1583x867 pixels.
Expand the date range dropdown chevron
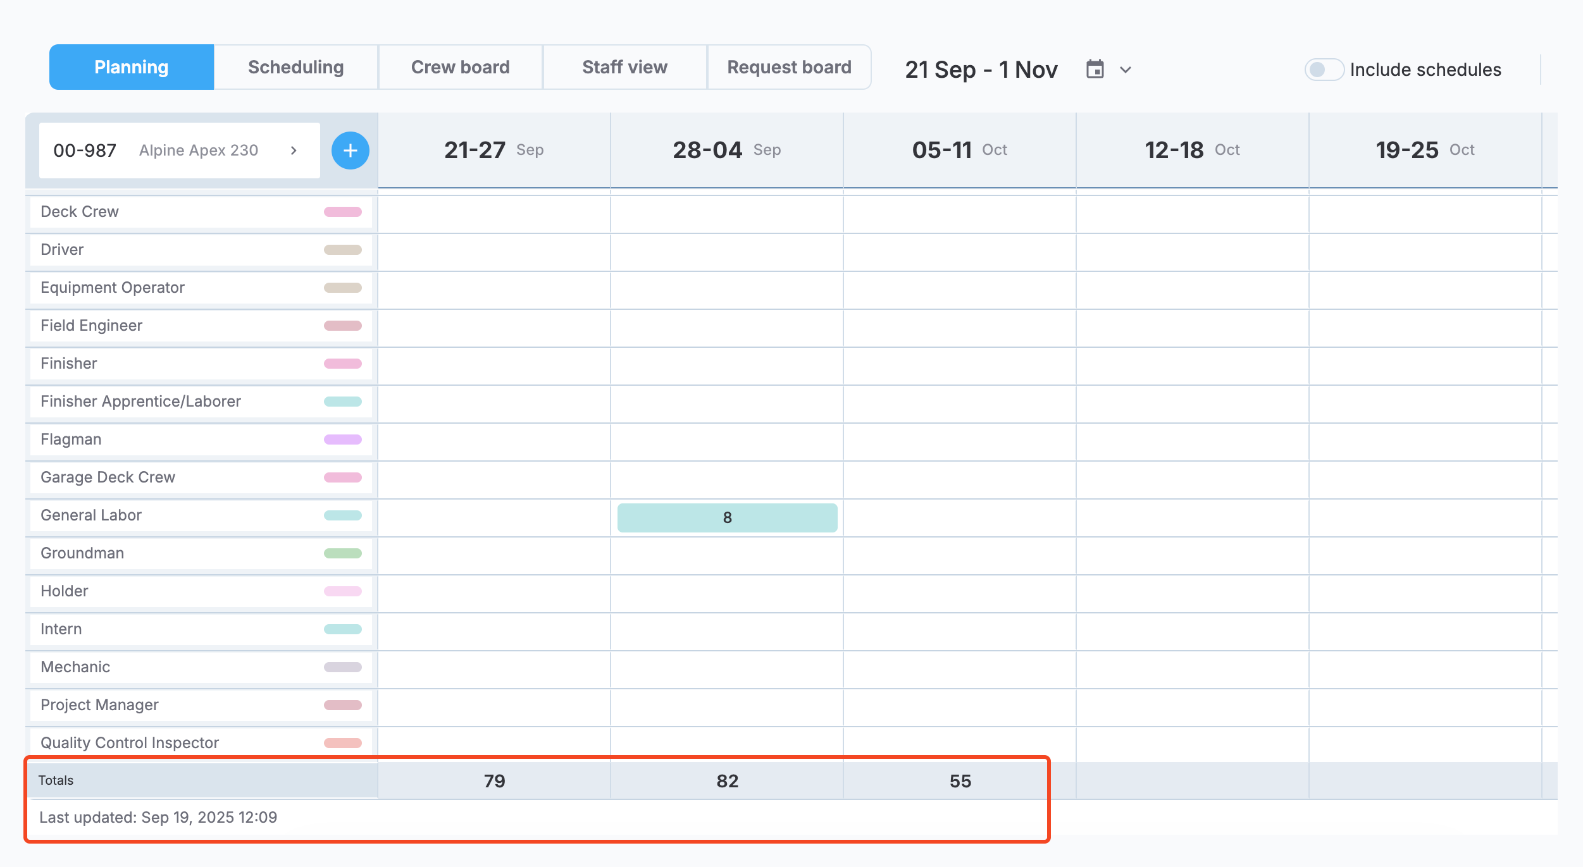(1125, 70)
